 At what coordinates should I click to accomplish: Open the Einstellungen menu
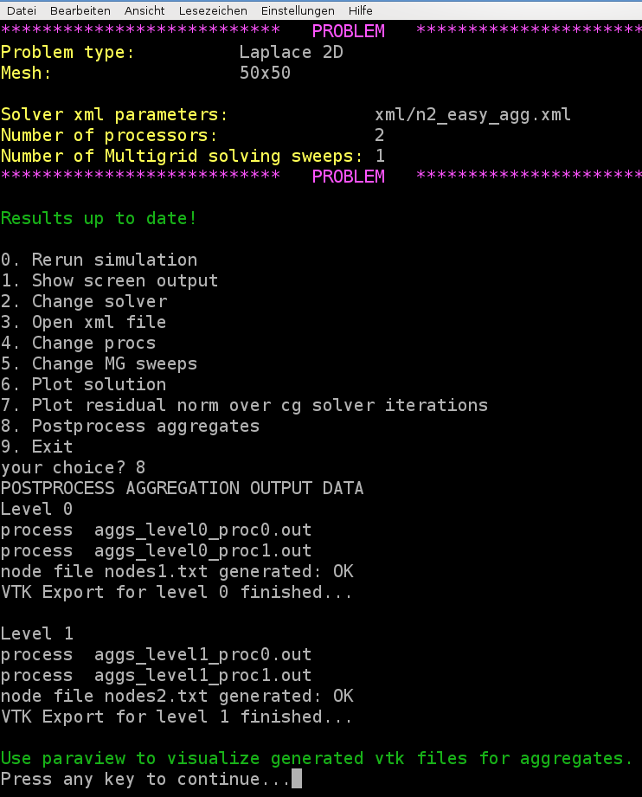point(298,10)
